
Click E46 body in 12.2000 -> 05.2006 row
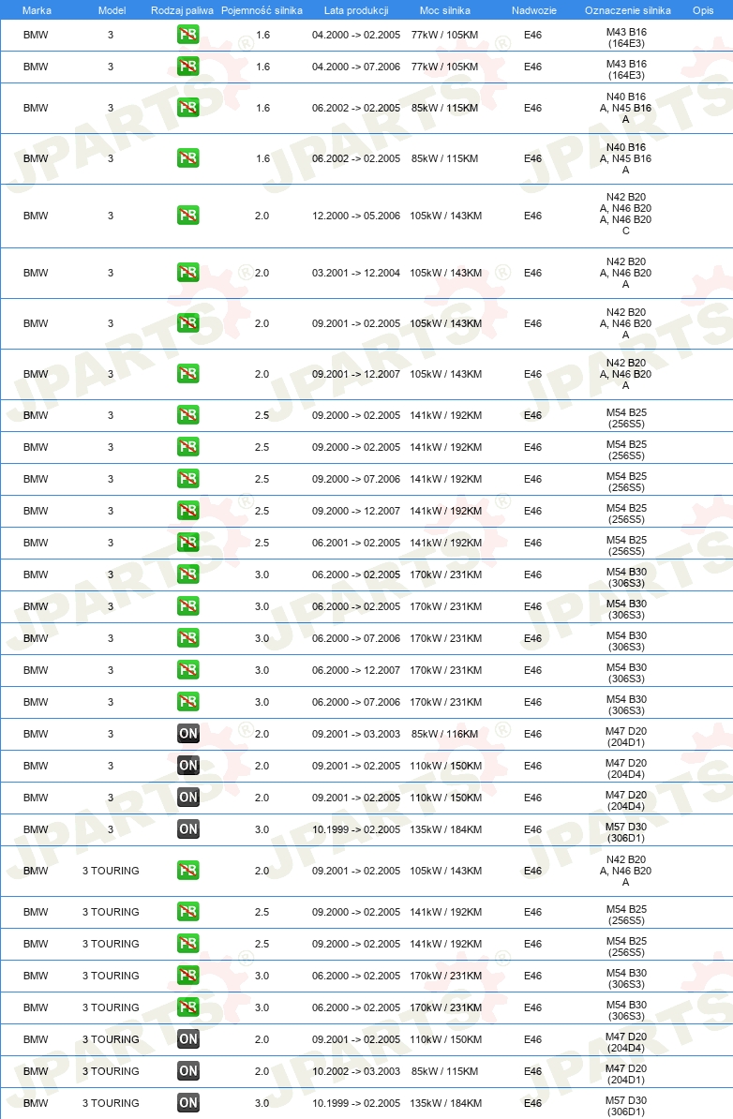pyautogui.click(x=532, y=216)
